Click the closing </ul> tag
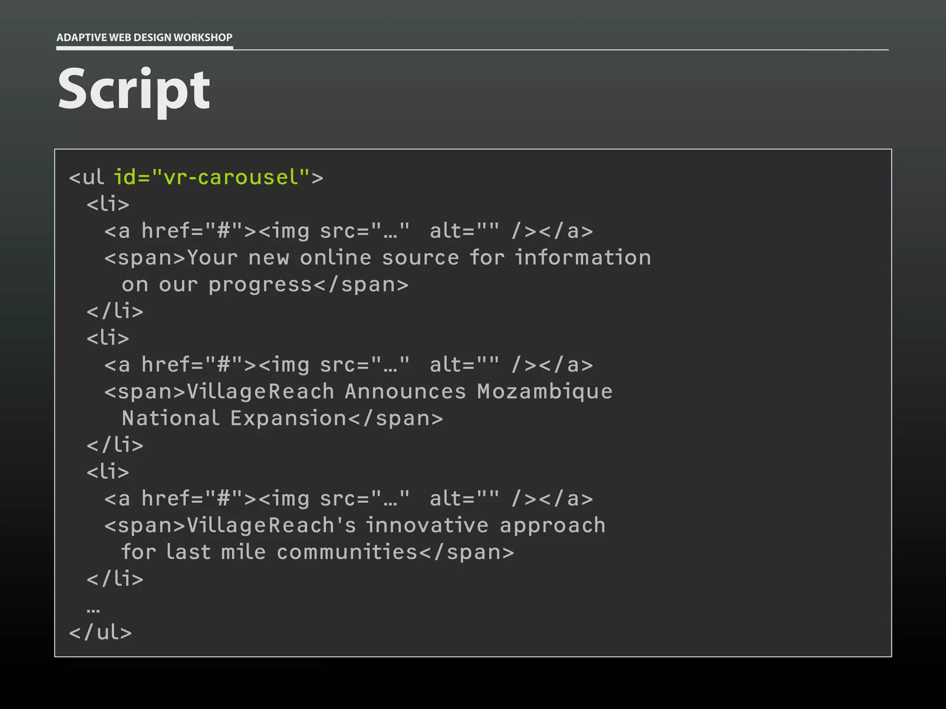 (100, 632)
